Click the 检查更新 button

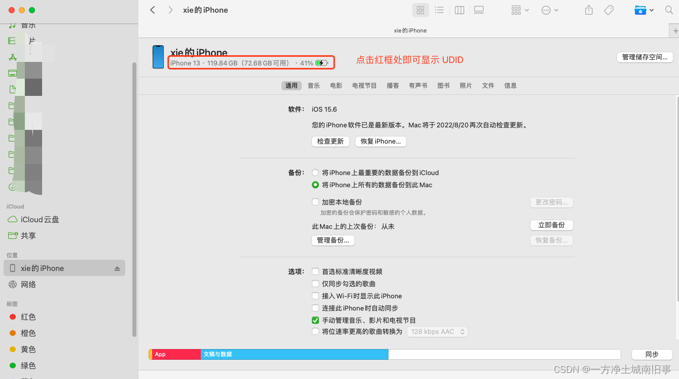(x=330, y=142)
